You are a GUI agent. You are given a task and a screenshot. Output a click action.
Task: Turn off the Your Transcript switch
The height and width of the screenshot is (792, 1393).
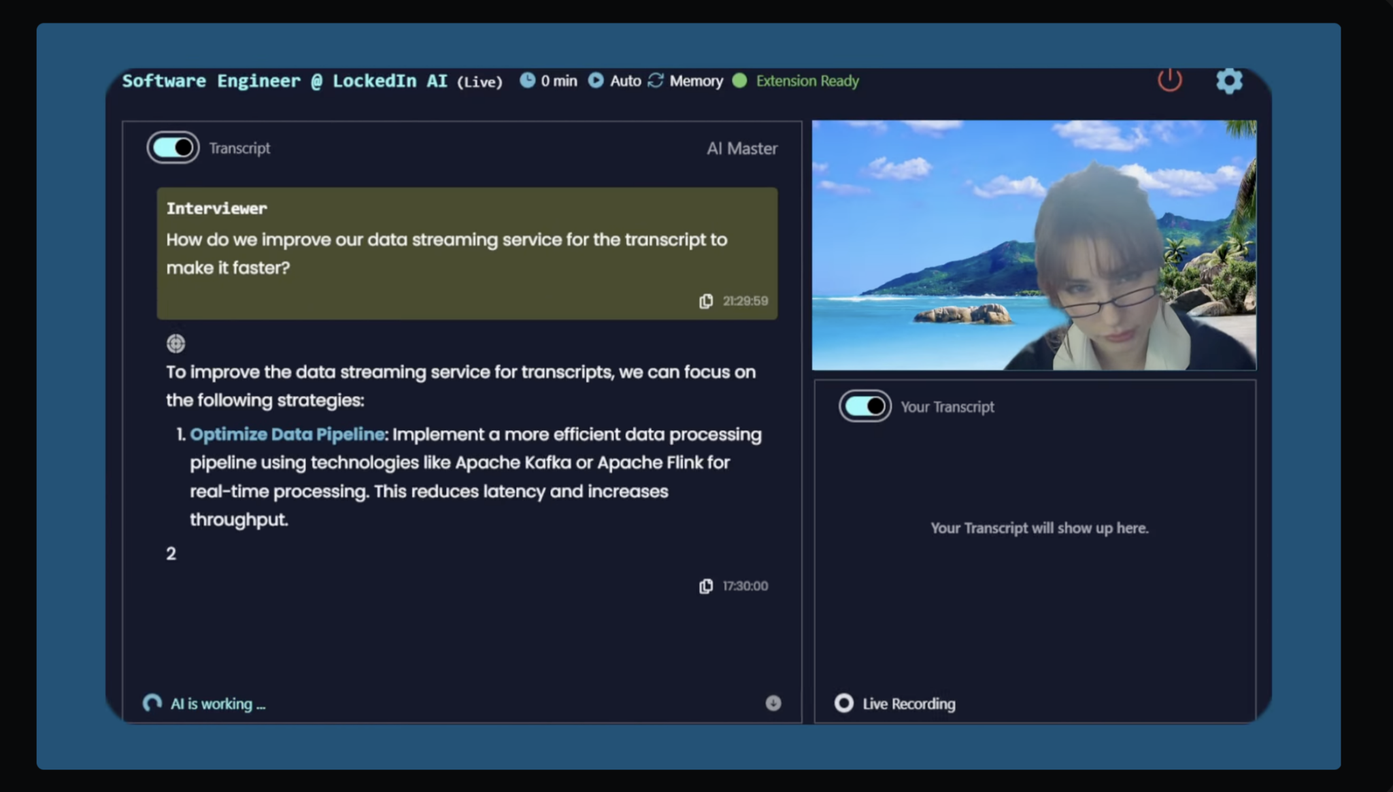pos(865,406)
